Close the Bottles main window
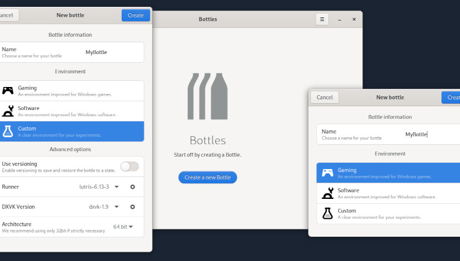 point(354,19)
